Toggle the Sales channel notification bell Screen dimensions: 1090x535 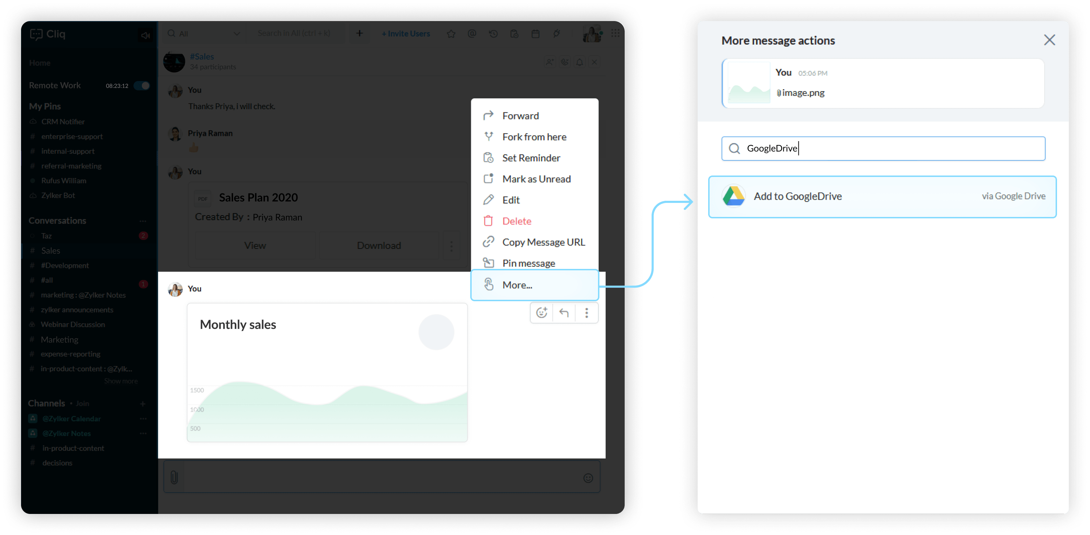[579, 62]
